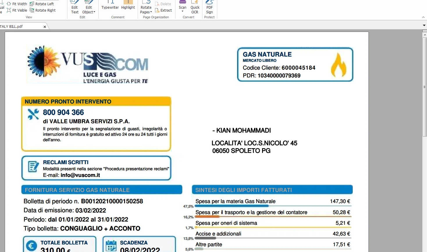Click the PDR number in gas box
The width and height of the screenshot is (427, 252).
(279, 76)
